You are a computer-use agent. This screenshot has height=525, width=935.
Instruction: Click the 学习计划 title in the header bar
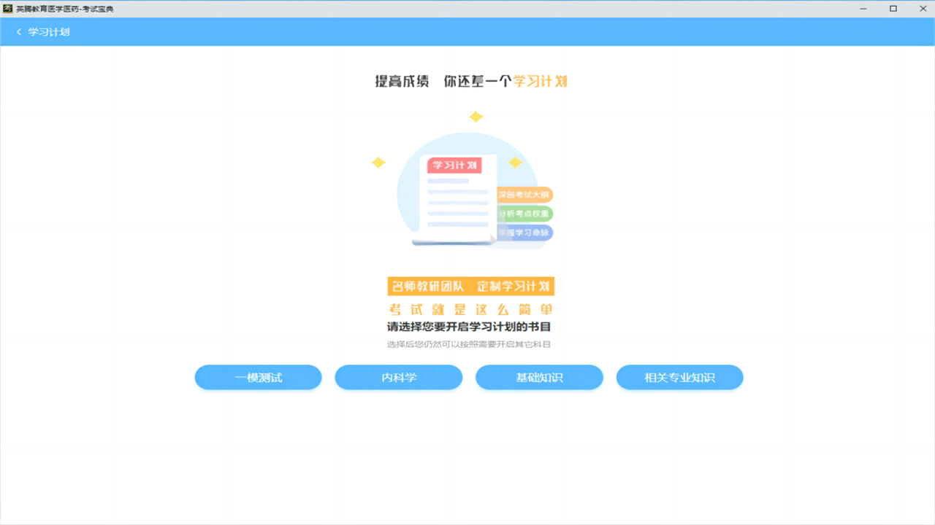point(48,31)
